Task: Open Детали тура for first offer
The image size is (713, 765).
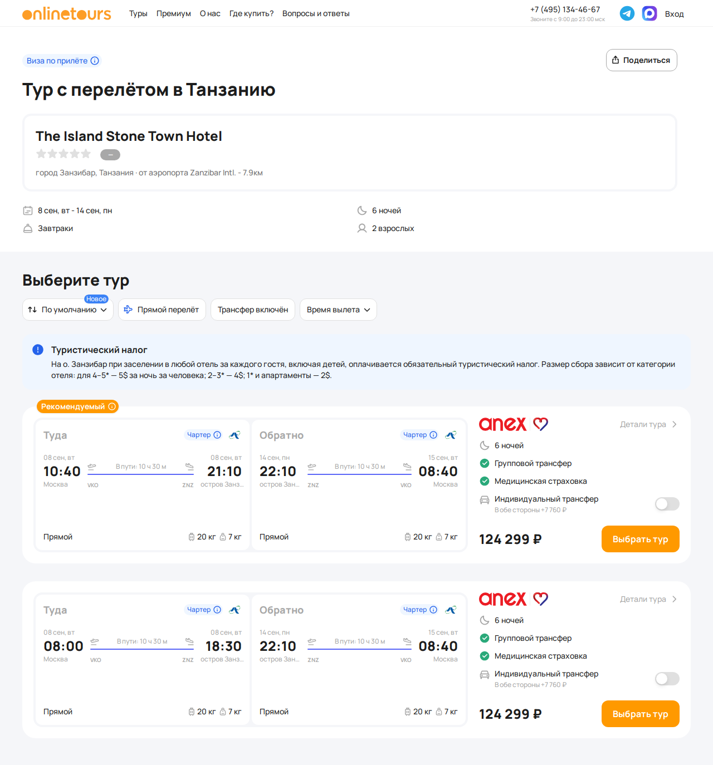Action: coord(648,424)
